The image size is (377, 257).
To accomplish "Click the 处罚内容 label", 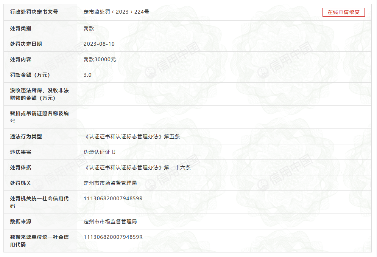I will 21,59.
